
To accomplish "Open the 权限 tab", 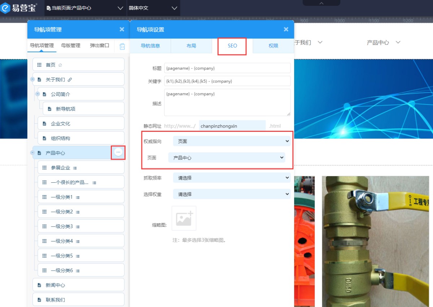I will (x=273, y=46).
